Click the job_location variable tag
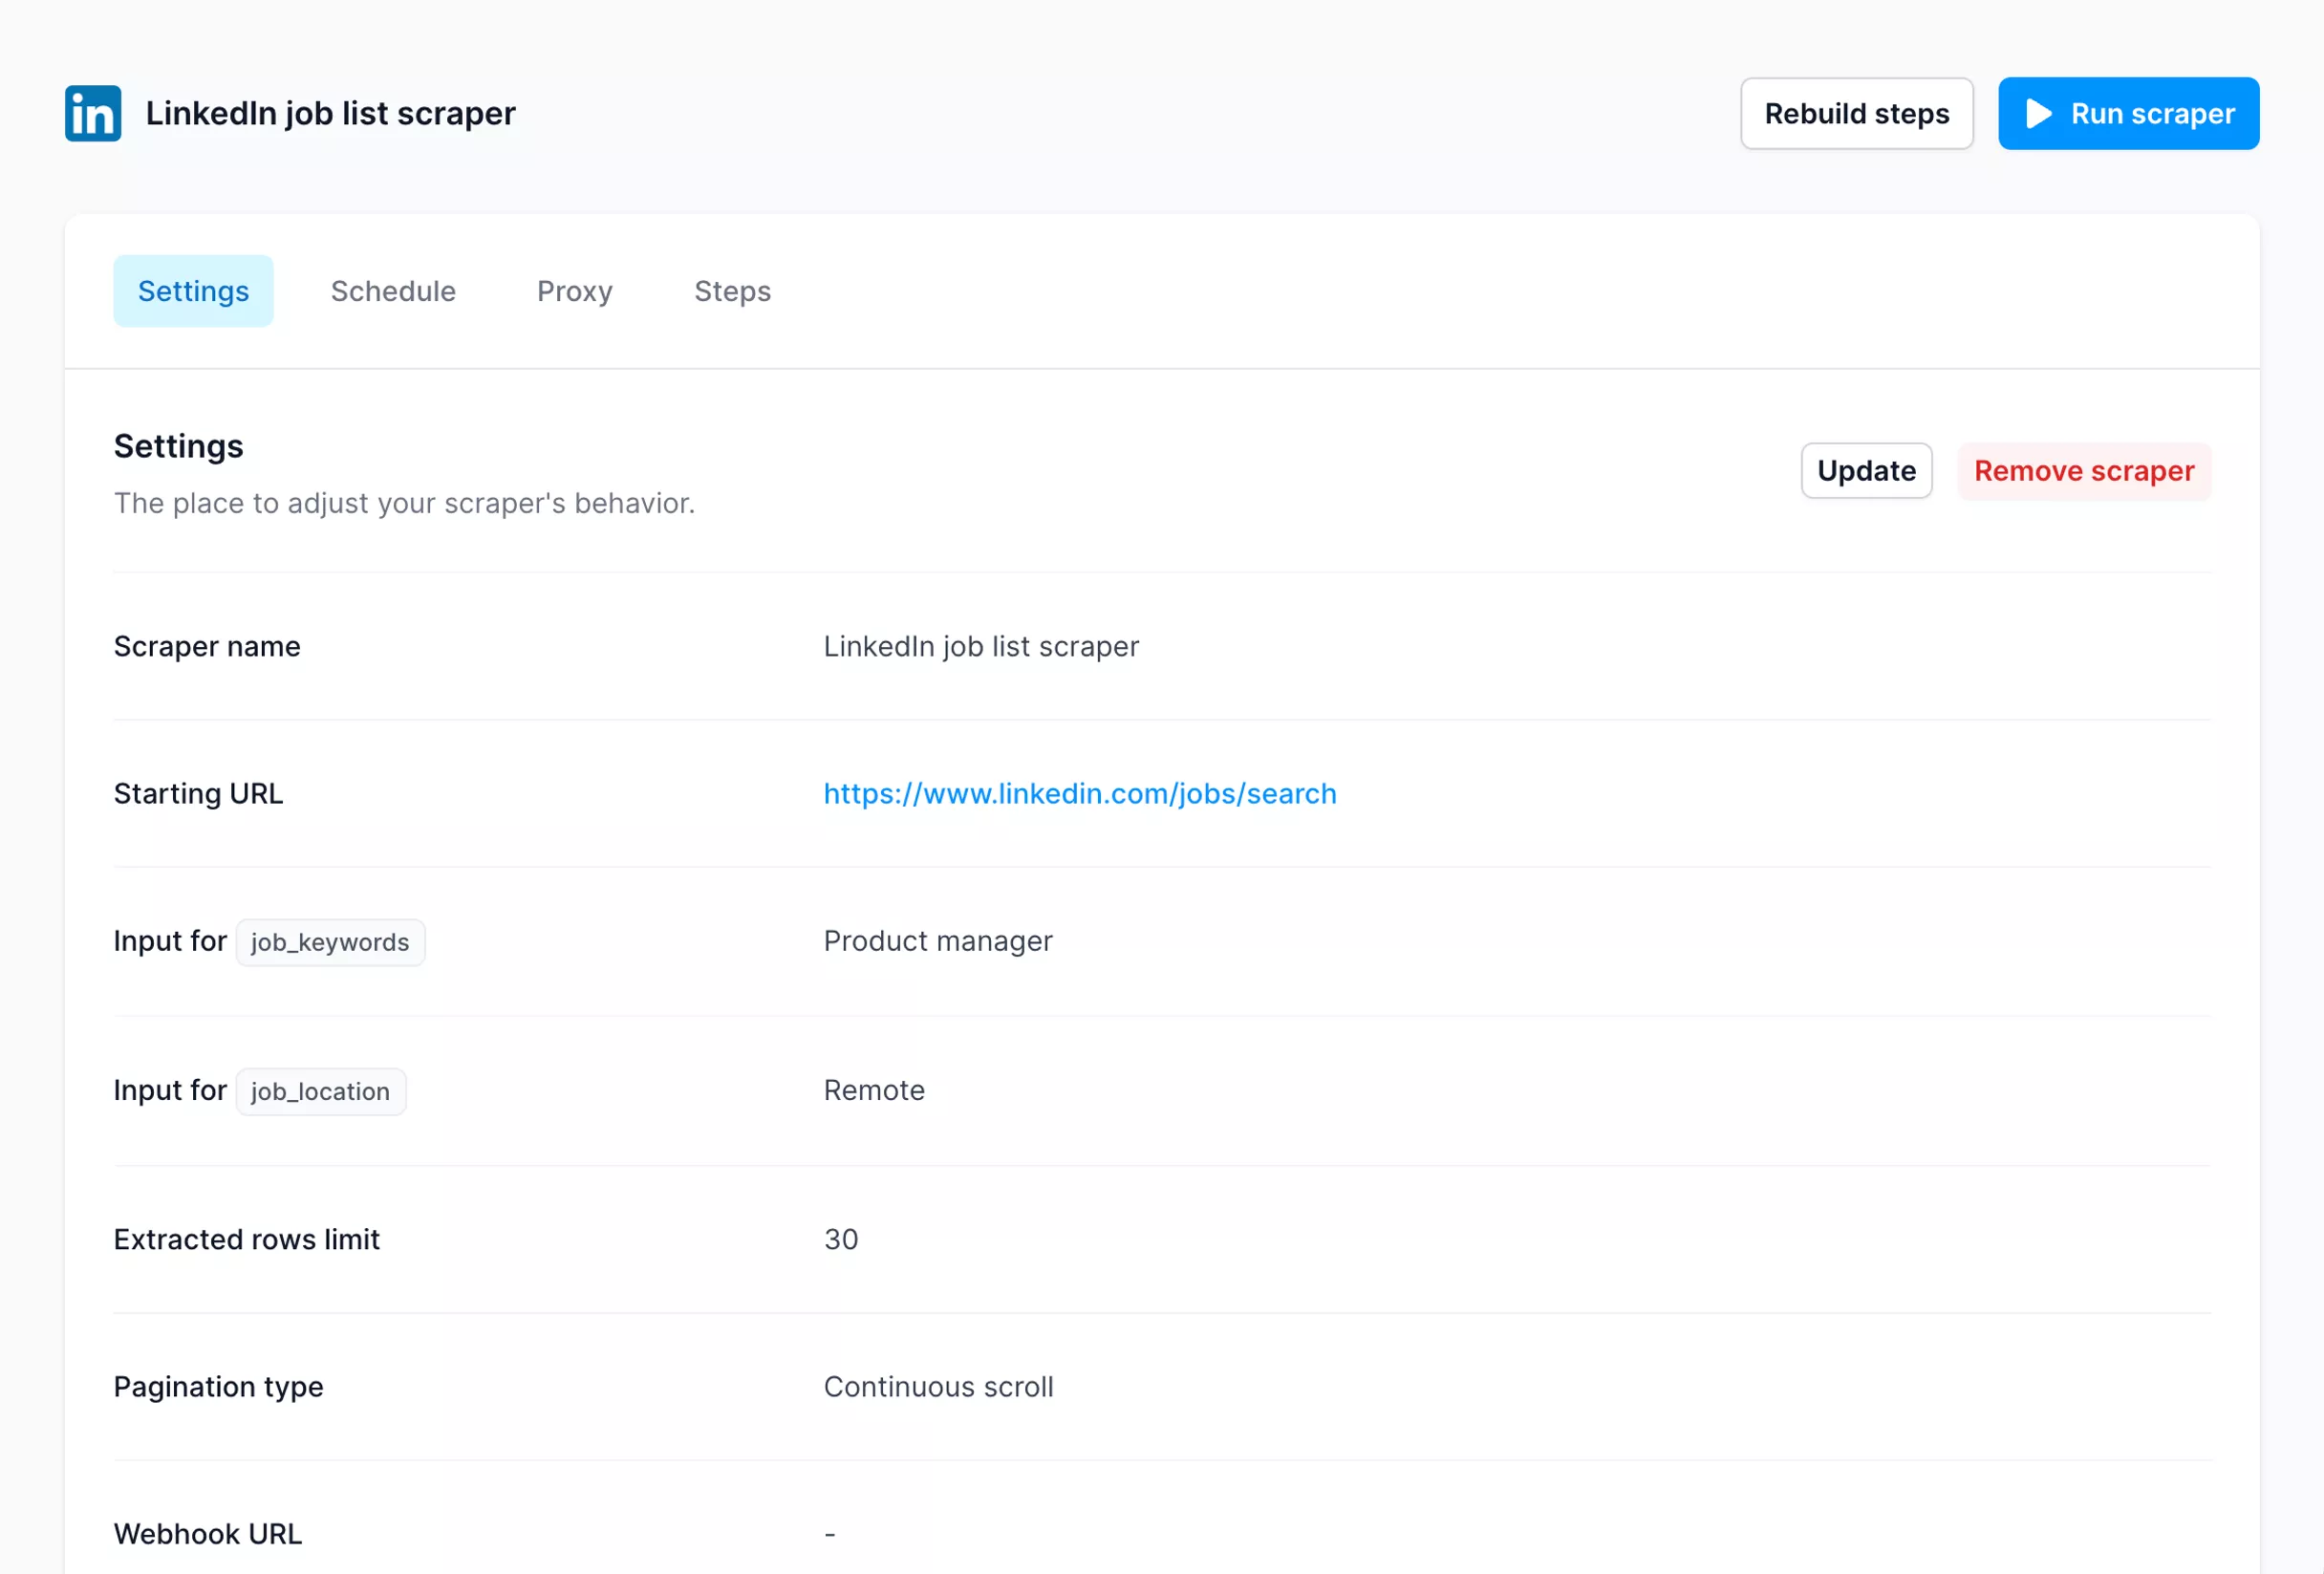Image resolution: width=2324 pixels, height=1574 pixels. coord(320,1091)
